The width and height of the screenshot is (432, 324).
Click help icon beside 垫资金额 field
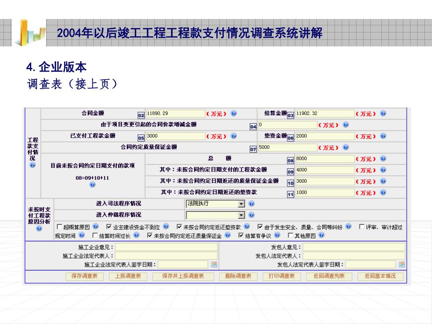pyautogui.click(x=383, y=136)
